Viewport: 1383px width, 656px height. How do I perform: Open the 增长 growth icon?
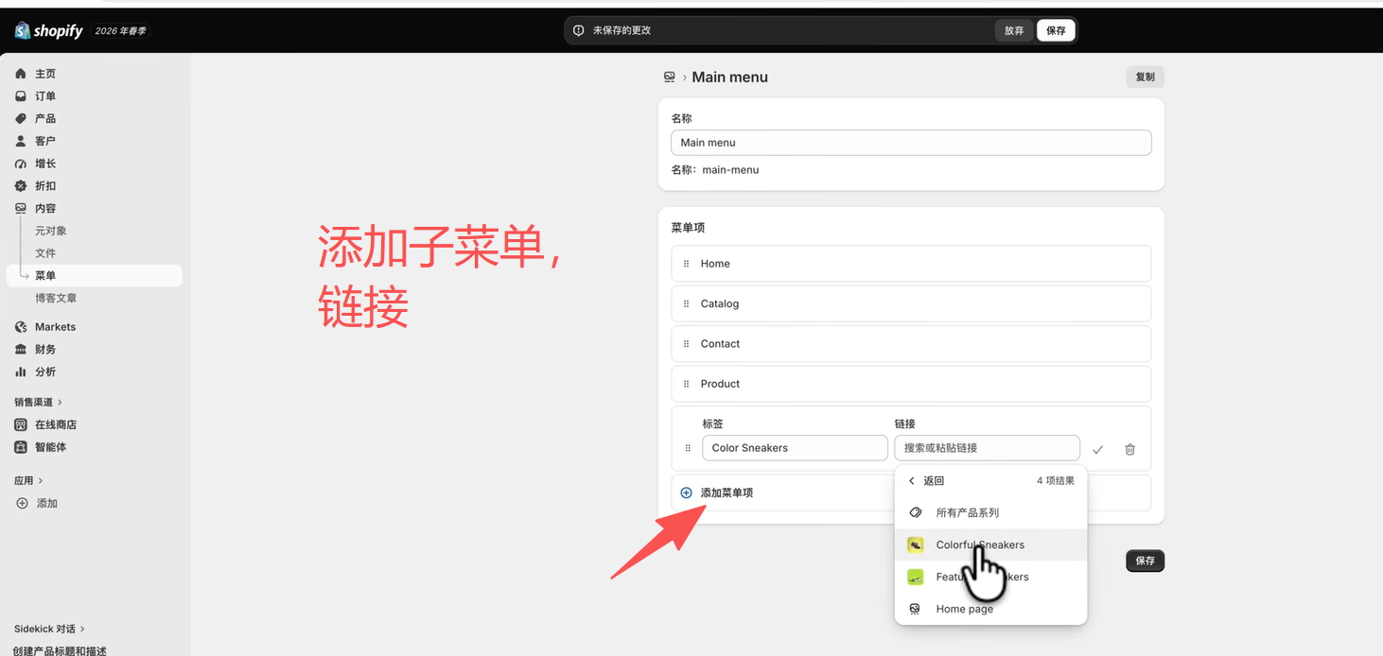21,164
